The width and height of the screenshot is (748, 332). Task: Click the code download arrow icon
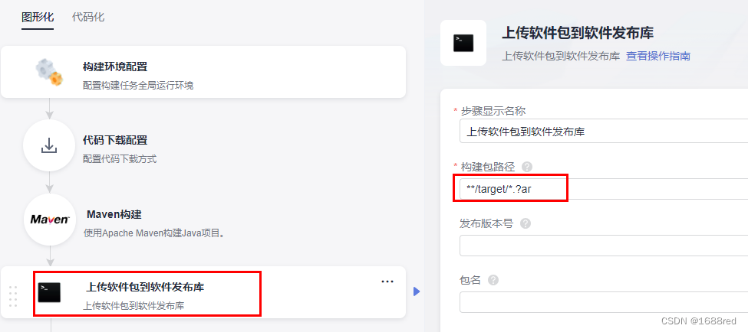49,145
